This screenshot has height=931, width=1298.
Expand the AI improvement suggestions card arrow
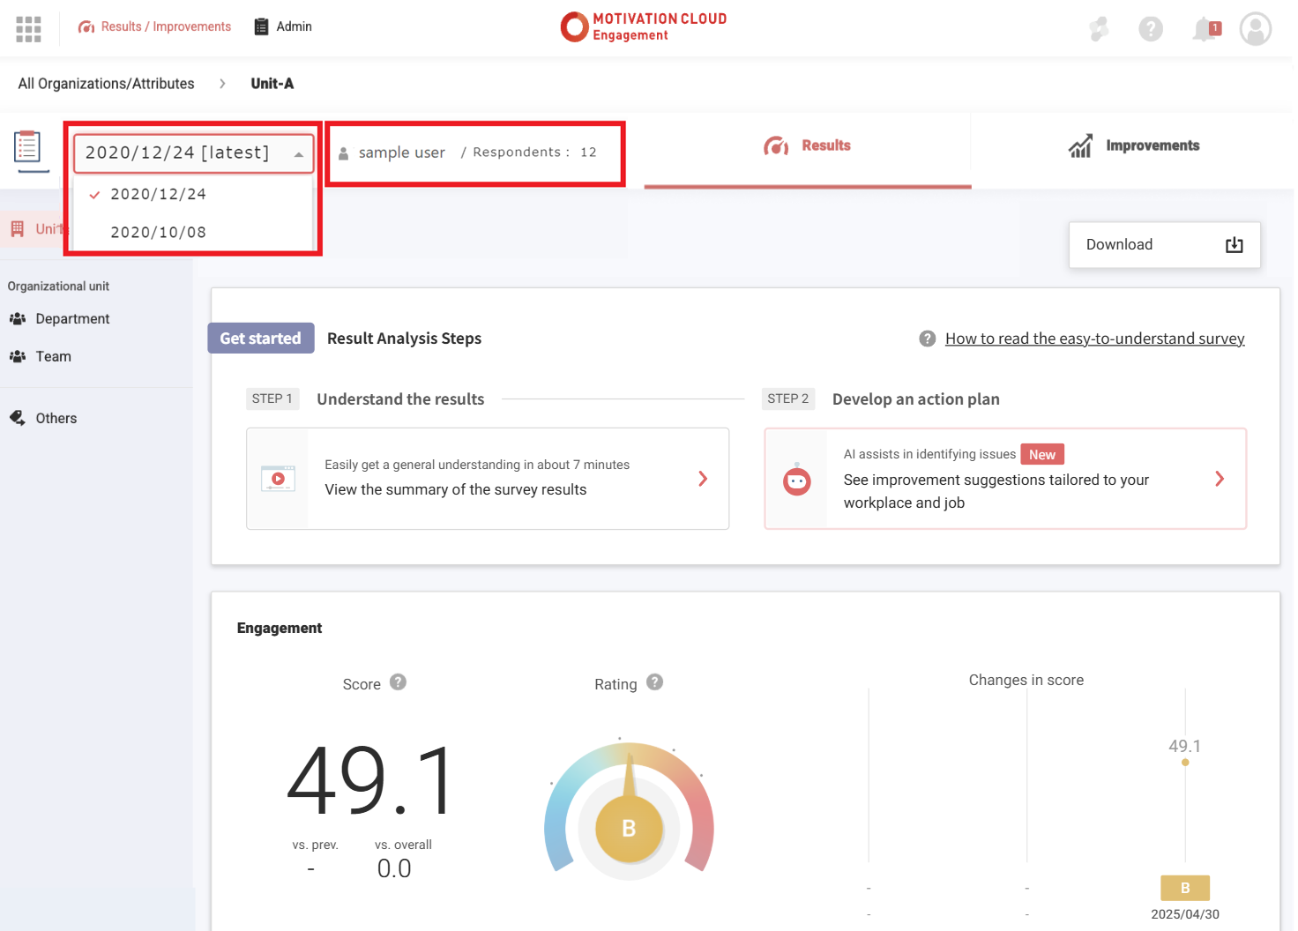pyautogui.click(x=1220, y=479)
